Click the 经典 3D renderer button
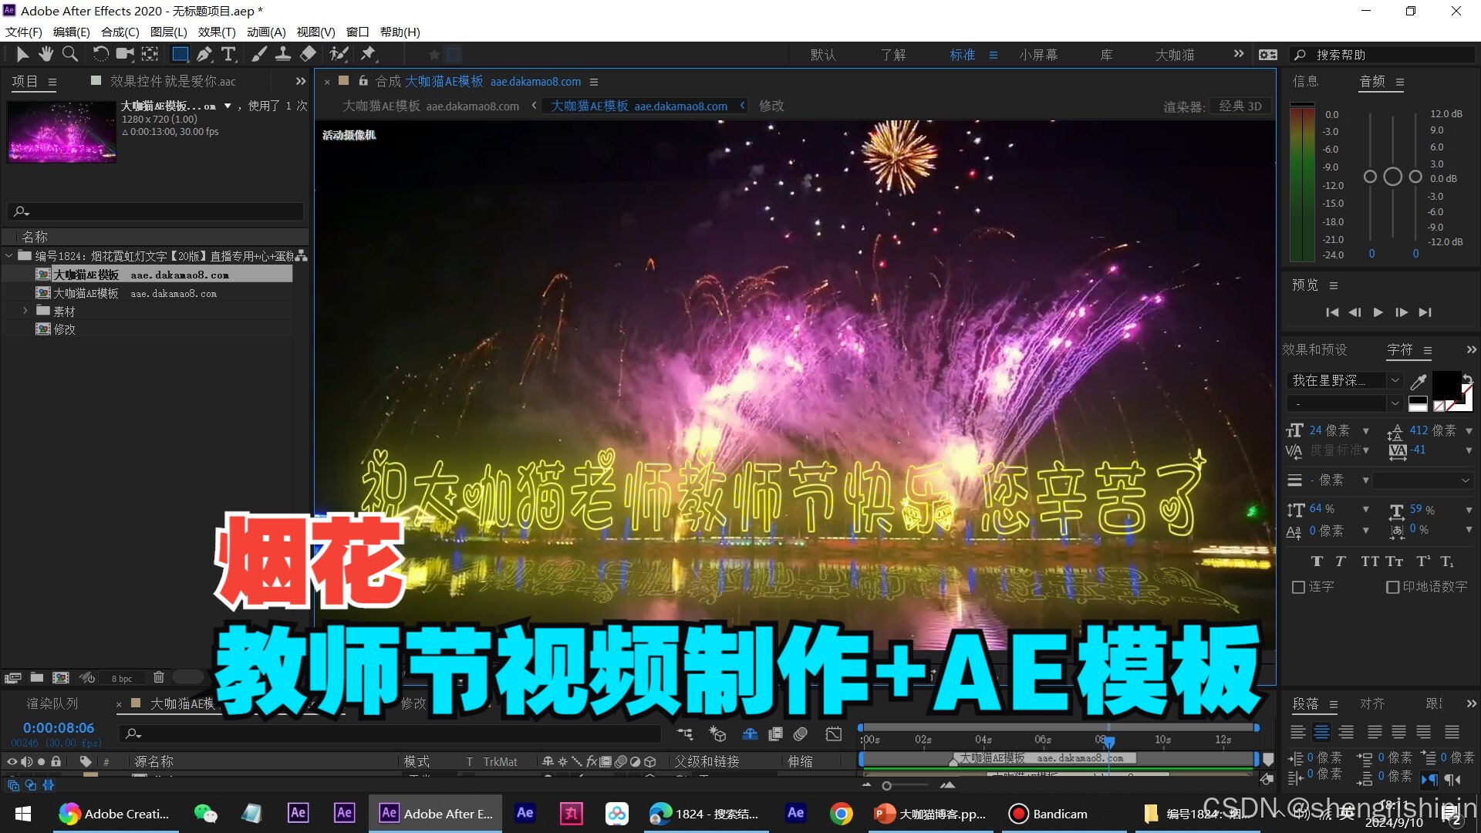This screenshot has height=833, width=1481. (1240, 106)
